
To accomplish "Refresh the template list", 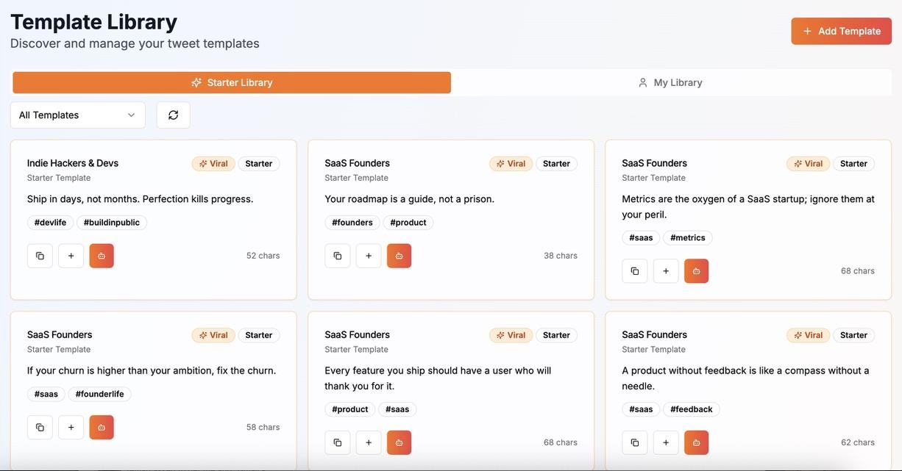I will click(174, 115).
